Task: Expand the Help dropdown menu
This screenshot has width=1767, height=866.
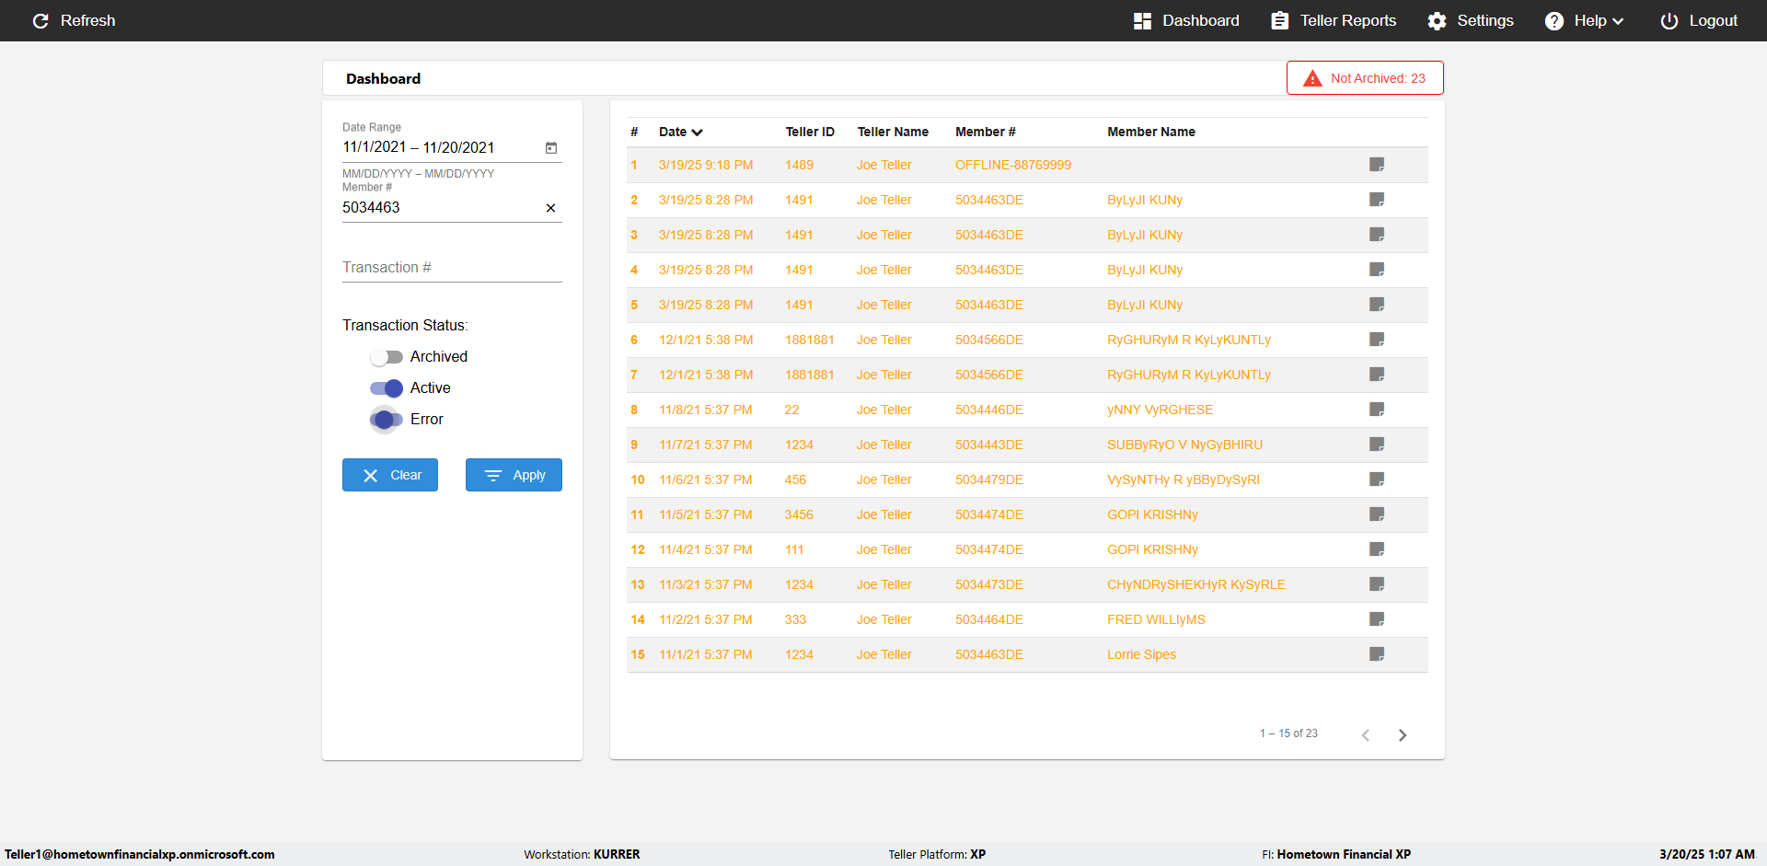Action: coord(1584,20)
